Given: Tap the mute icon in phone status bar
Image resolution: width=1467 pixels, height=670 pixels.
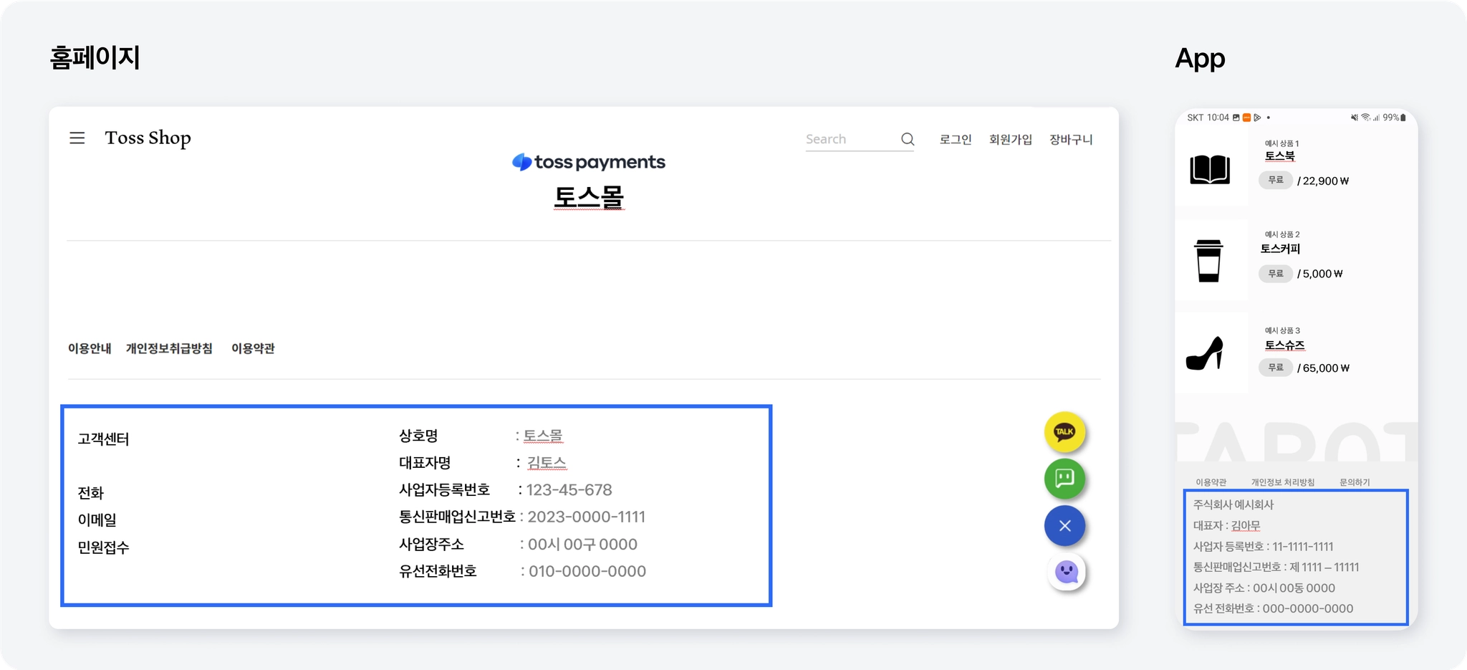Looking at the screenshot, I should [x=1355, y=118].
